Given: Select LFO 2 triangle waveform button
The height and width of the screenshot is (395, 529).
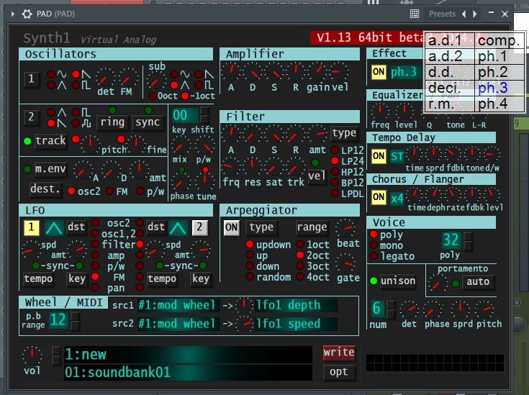Looking at the screenshot, I should tap(178, 228).
